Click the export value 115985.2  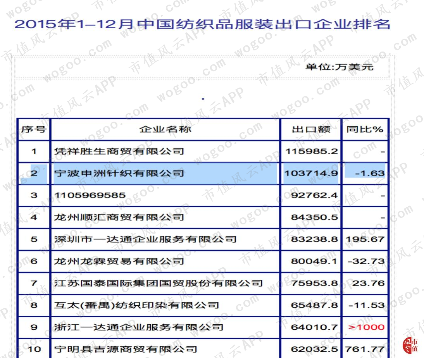(312, 151)
